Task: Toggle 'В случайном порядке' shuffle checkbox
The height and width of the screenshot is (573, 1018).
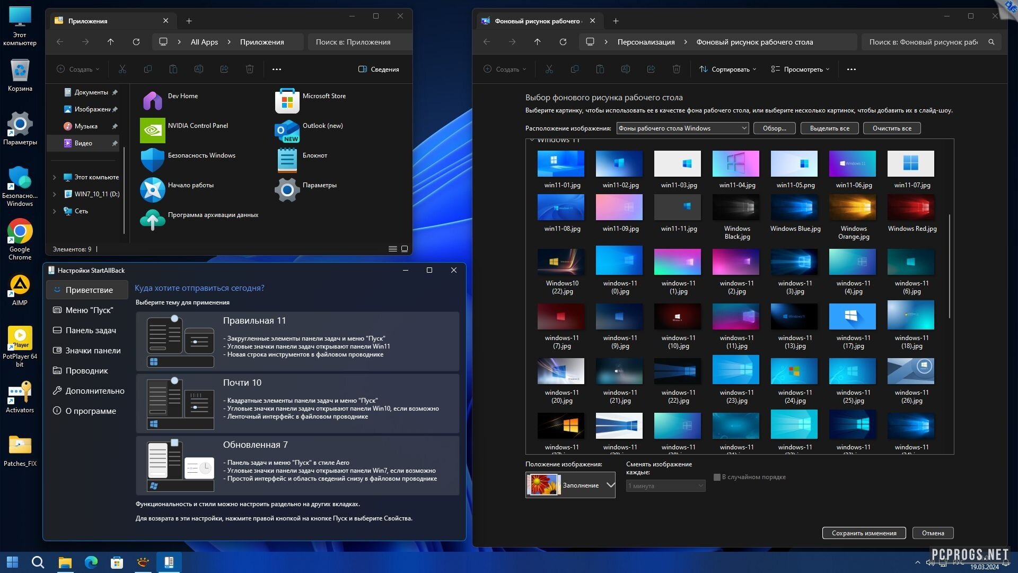Action: click(x=717, y=476)
